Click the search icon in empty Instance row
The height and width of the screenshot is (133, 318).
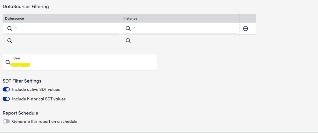point(128,41)
